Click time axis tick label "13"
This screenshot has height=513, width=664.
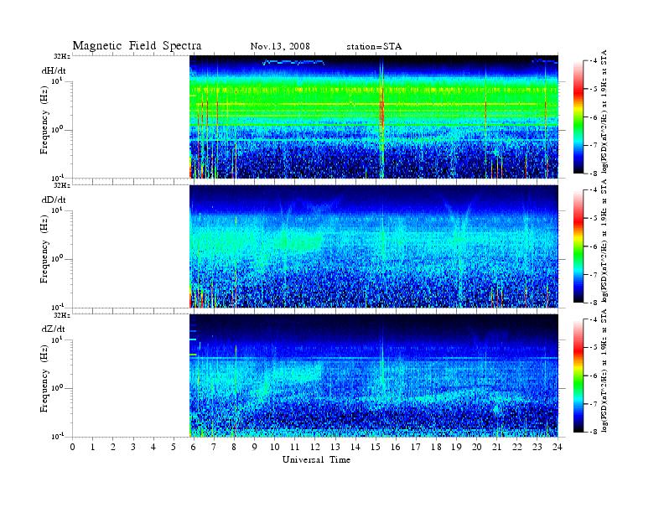click(335, 448)
